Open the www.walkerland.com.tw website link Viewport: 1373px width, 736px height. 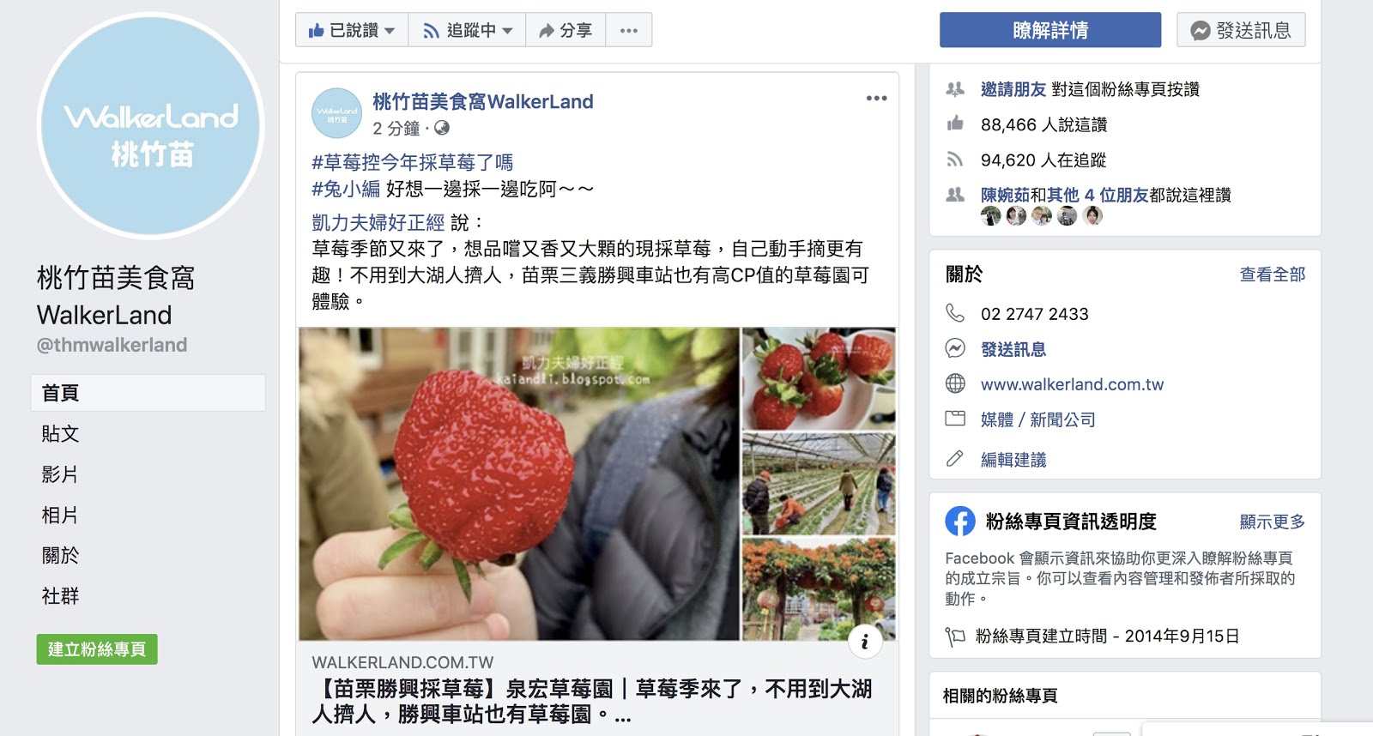click(x=1072, y=384)
